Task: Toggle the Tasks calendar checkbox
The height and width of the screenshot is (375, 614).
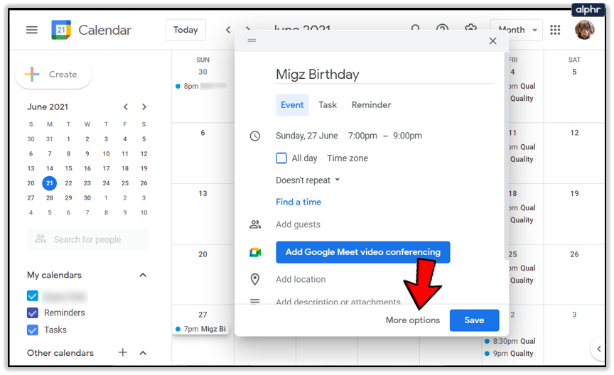Action: (x=33, y=330)
